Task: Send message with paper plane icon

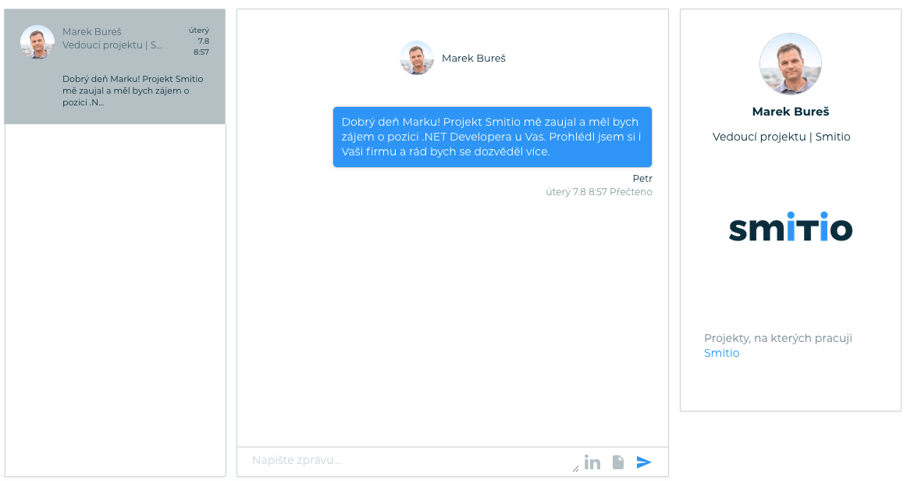Action: click(644, 462)
